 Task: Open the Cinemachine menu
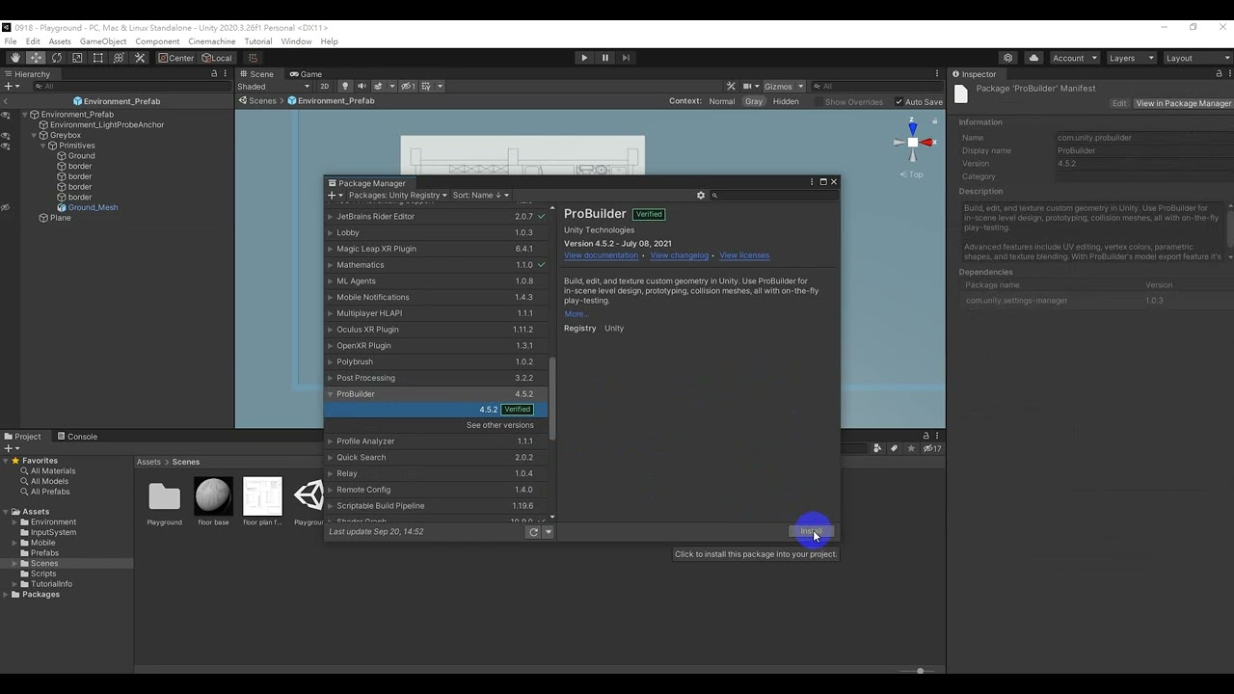[x=212, y=41]
